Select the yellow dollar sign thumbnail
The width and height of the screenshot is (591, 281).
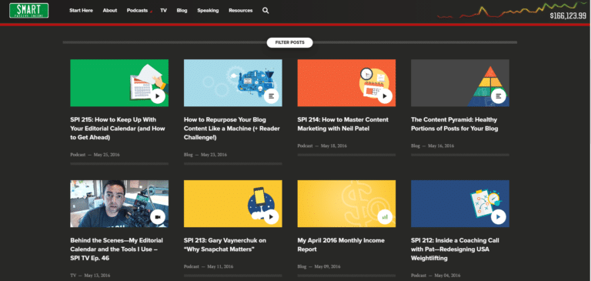pos(346,204)
